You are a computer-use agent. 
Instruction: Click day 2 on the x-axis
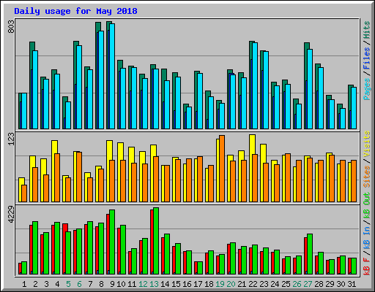(35, 284)
